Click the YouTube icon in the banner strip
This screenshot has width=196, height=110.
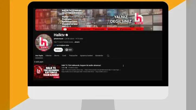tap(65, 29)
